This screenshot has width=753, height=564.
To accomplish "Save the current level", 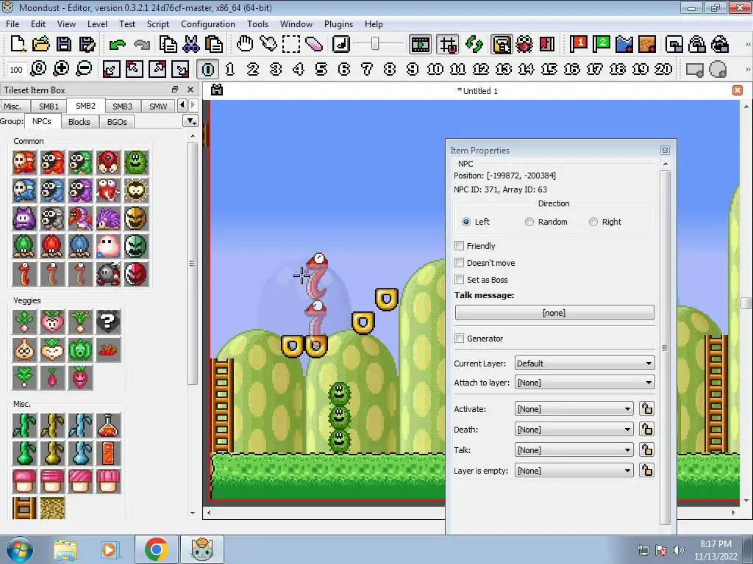I will pos(64,44).
